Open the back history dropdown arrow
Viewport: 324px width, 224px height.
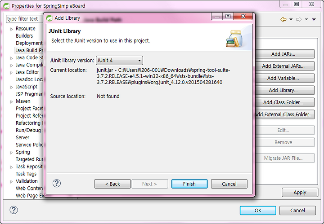[291, 19]
